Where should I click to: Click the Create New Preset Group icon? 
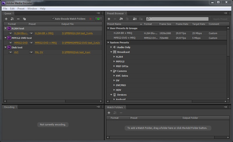(x=121, y=19)
